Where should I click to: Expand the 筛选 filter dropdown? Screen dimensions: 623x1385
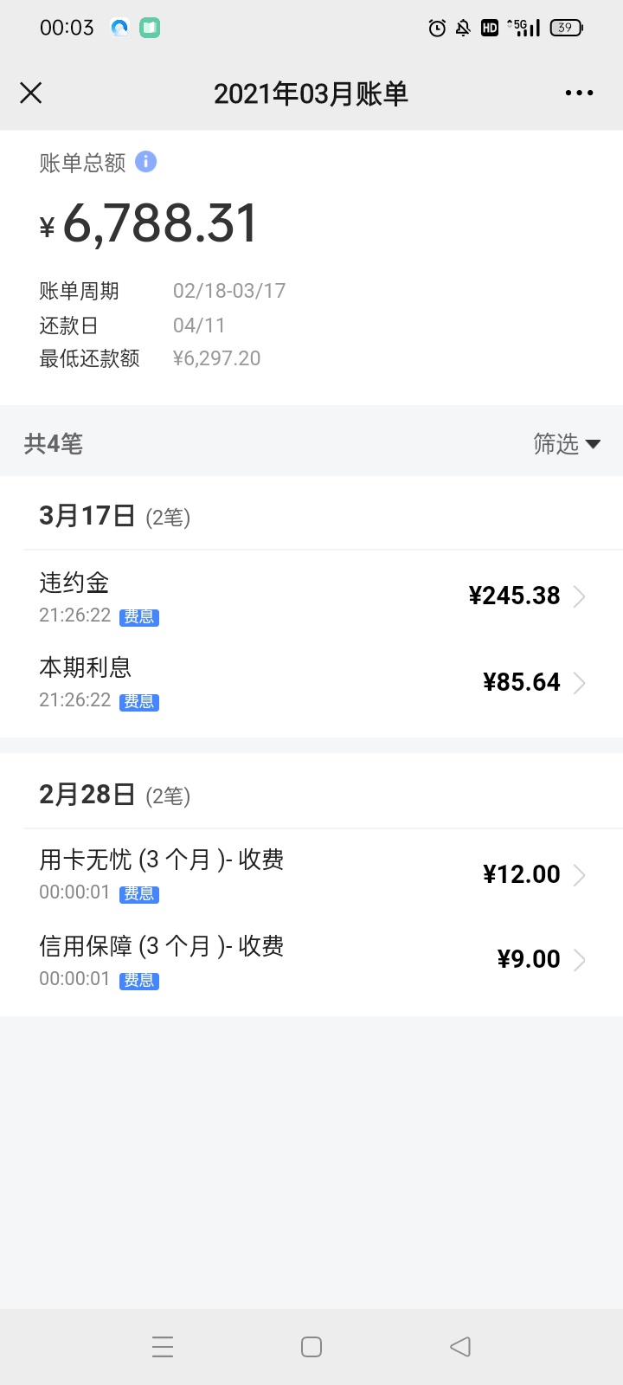pos(567,444)
